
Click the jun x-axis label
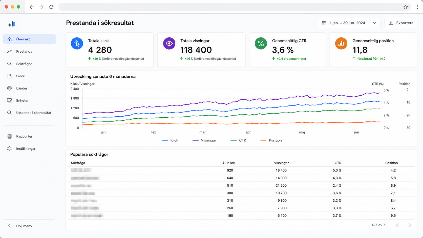[356, 132]
